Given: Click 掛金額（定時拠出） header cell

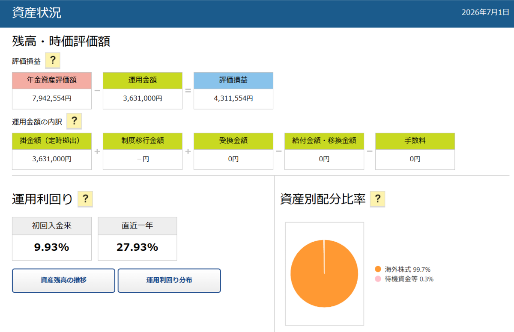Looking at the screenshot, I should (52, 141).
